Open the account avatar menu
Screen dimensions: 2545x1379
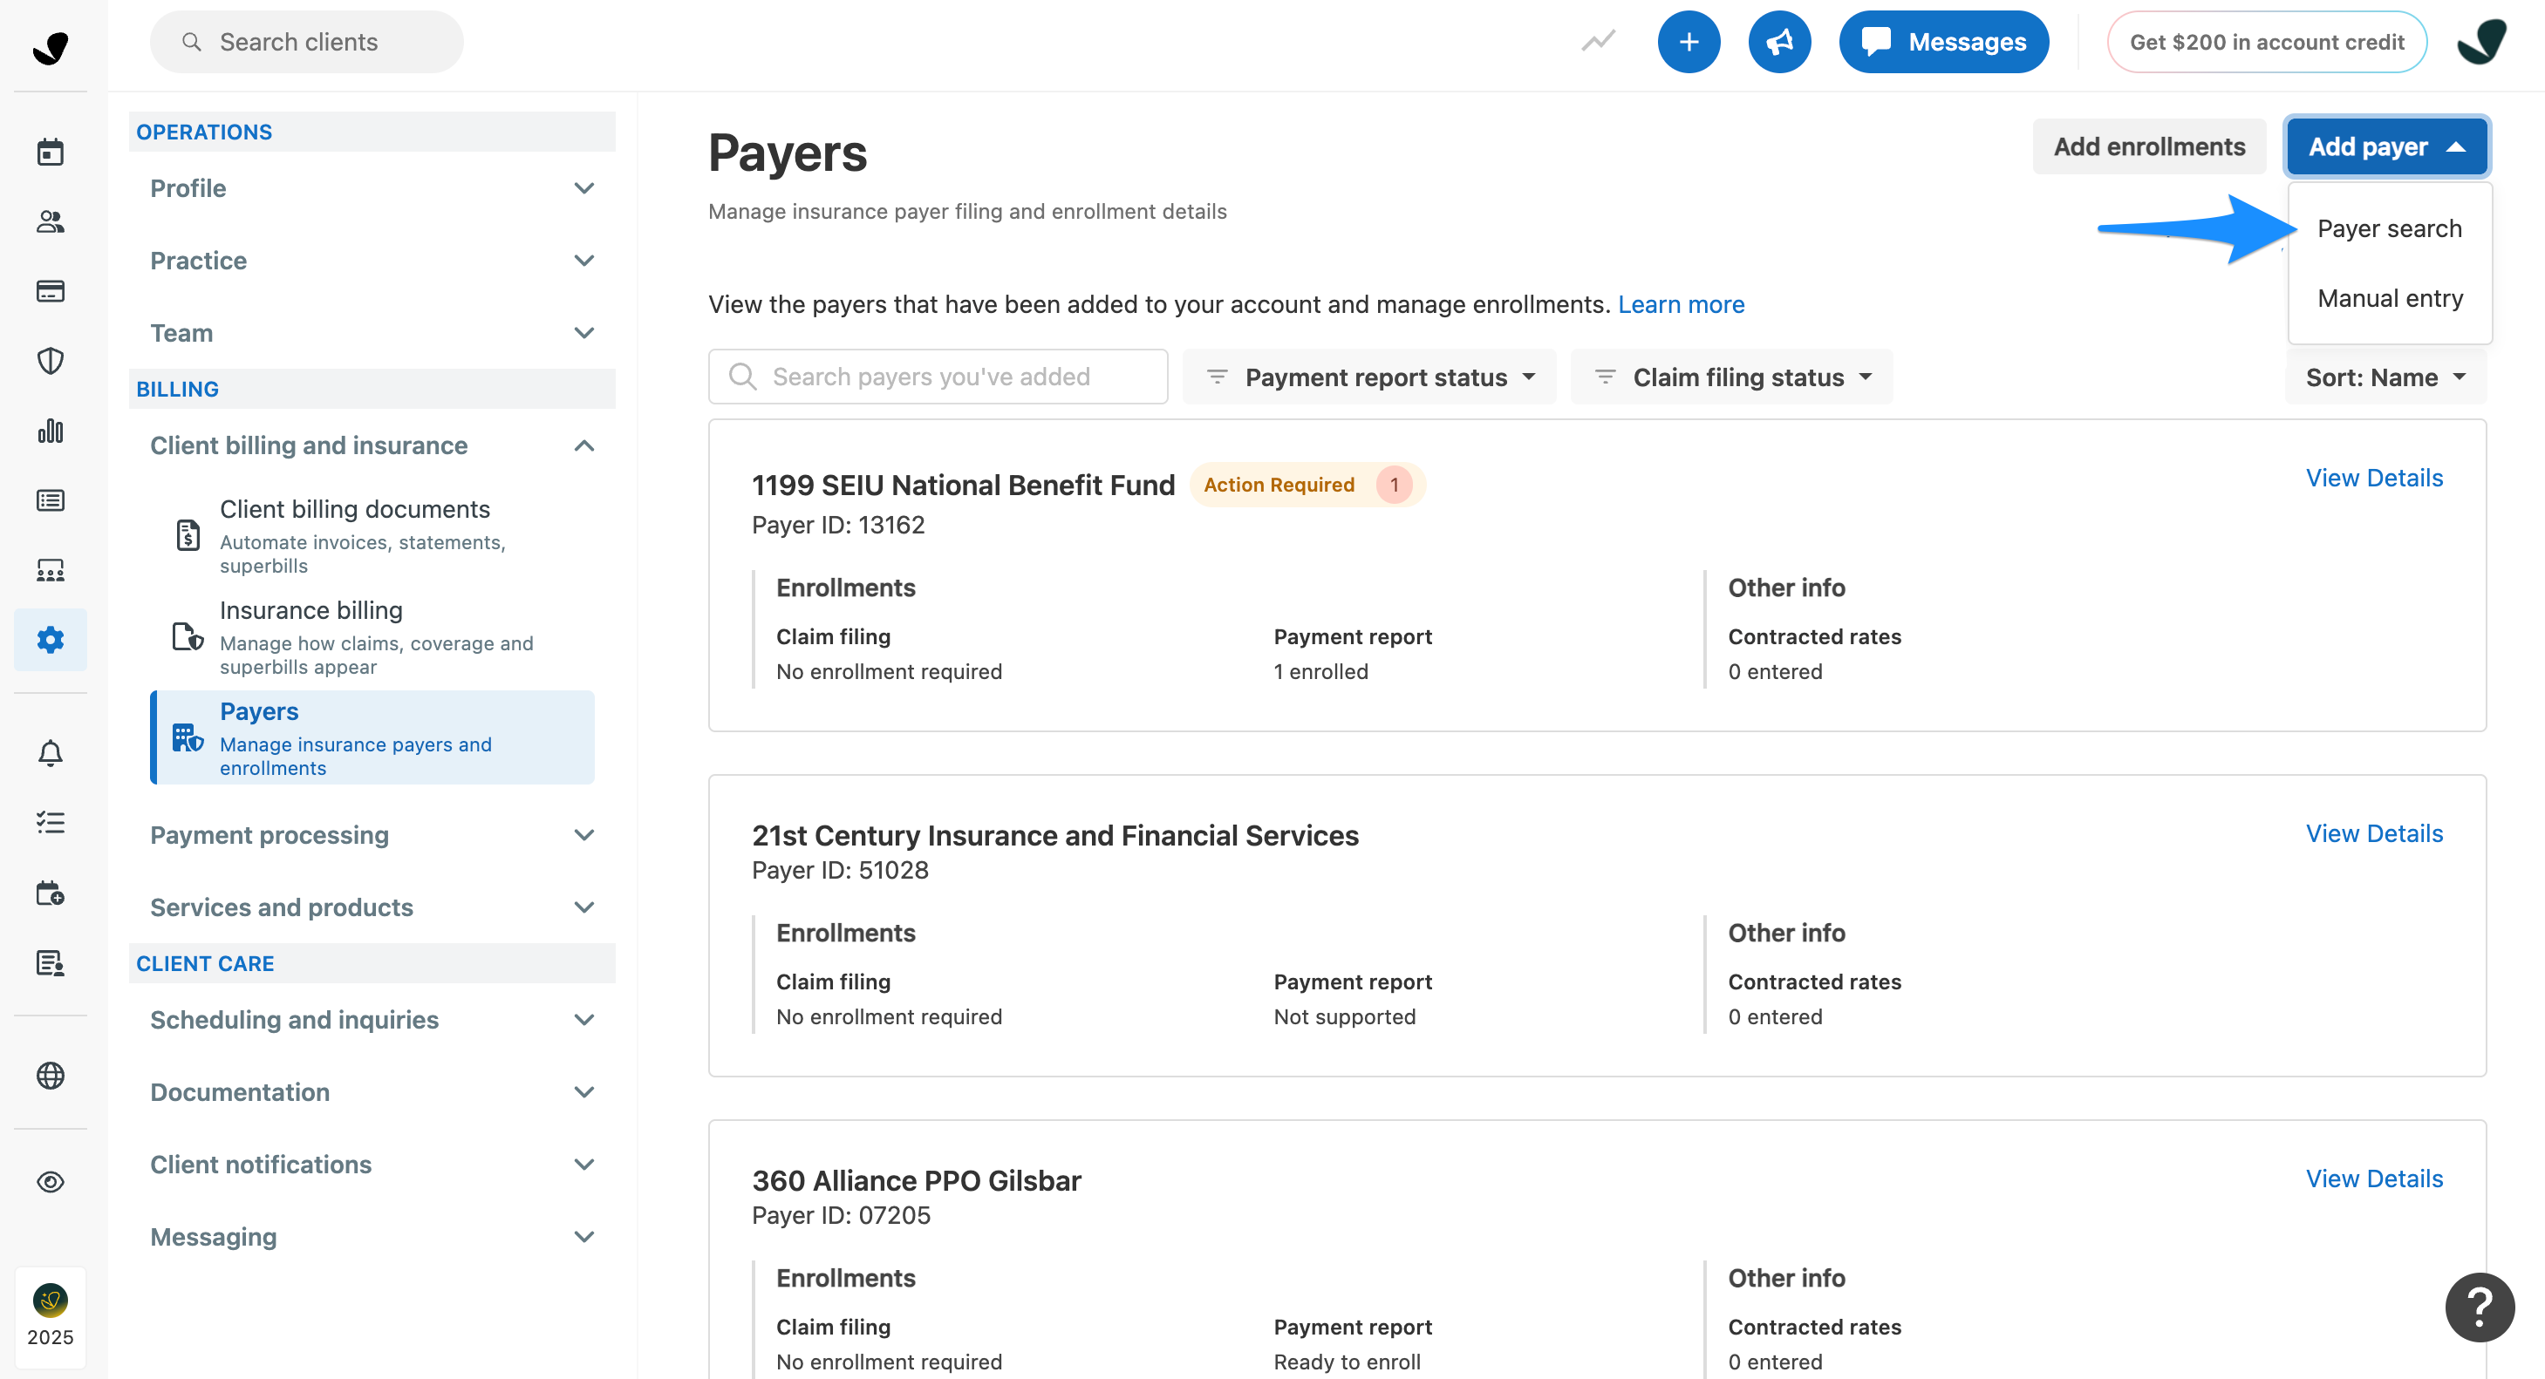point(2483,43)
